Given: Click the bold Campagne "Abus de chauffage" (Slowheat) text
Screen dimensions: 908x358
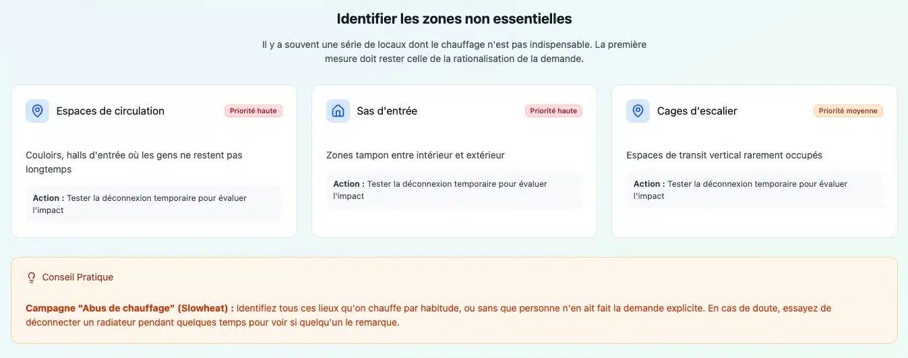Looking at the screenshot, I should (129, 308).
